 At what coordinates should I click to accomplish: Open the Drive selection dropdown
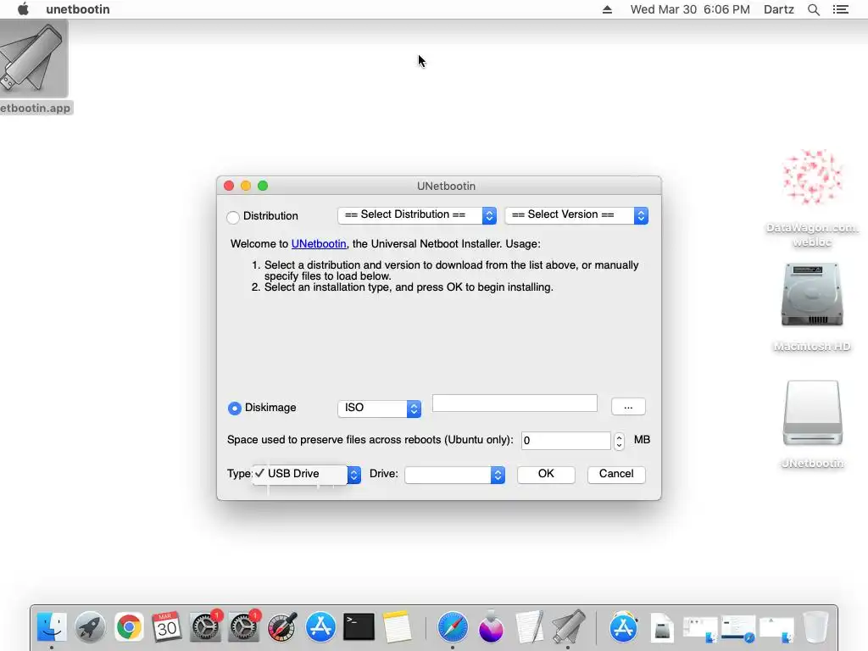(454, 475)
